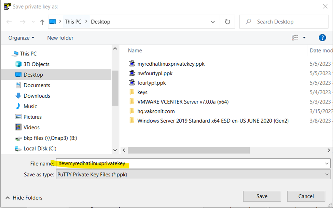333x208 pixels.
Task: Open the Organize menu
Action: 21,38
